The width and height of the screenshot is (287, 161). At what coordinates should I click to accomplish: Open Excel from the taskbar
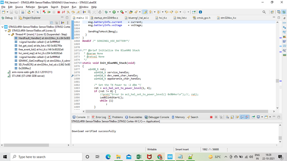[x=139, y=157]
